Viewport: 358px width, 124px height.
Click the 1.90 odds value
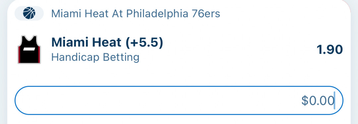coord(330,50)
